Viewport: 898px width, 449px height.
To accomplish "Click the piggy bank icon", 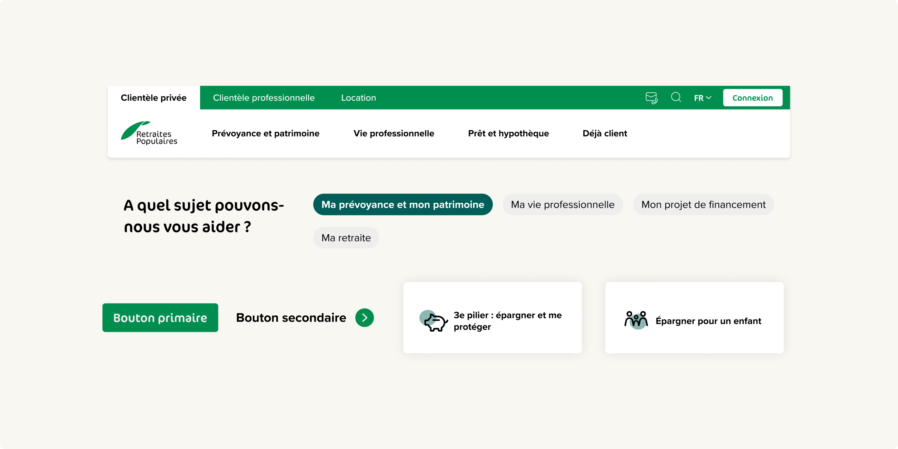I will (x=434, y=320).
